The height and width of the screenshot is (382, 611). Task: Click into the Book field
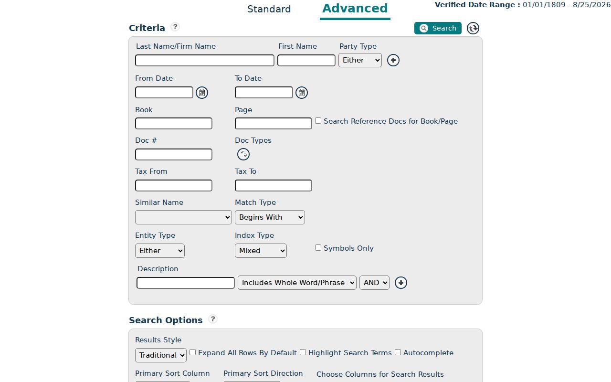[x=174, y=123]
